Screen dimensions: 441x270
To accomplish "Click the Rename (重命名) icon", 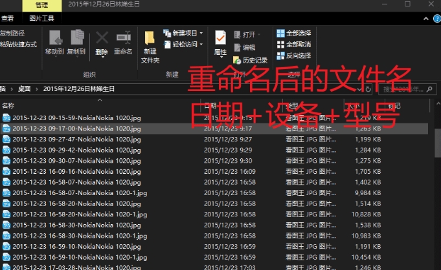I will tap(123, 43).
